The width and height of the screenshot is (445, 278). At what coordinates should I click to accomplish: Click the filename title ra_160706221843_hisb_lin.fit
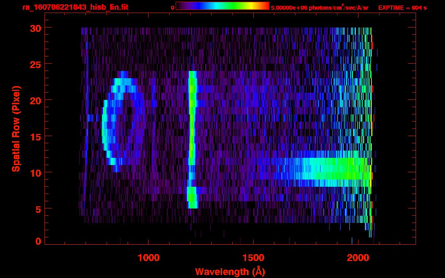point(75,7)
